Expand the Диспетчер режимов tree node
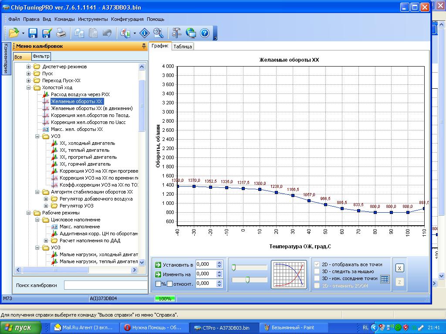The height and width of the screenshot is (334, 446). tap(29, 67)
